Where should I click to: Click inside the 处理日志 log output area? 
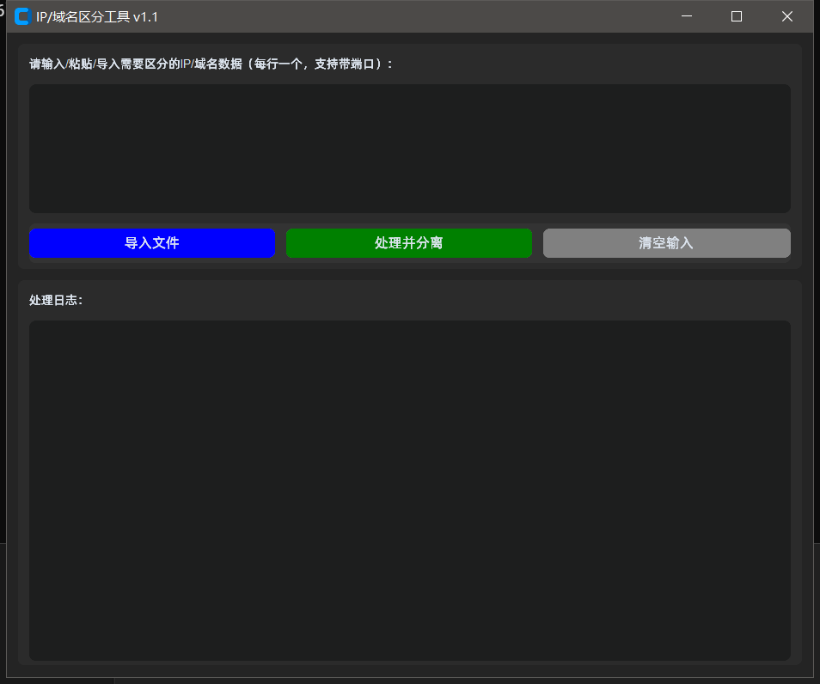point(409,490)
